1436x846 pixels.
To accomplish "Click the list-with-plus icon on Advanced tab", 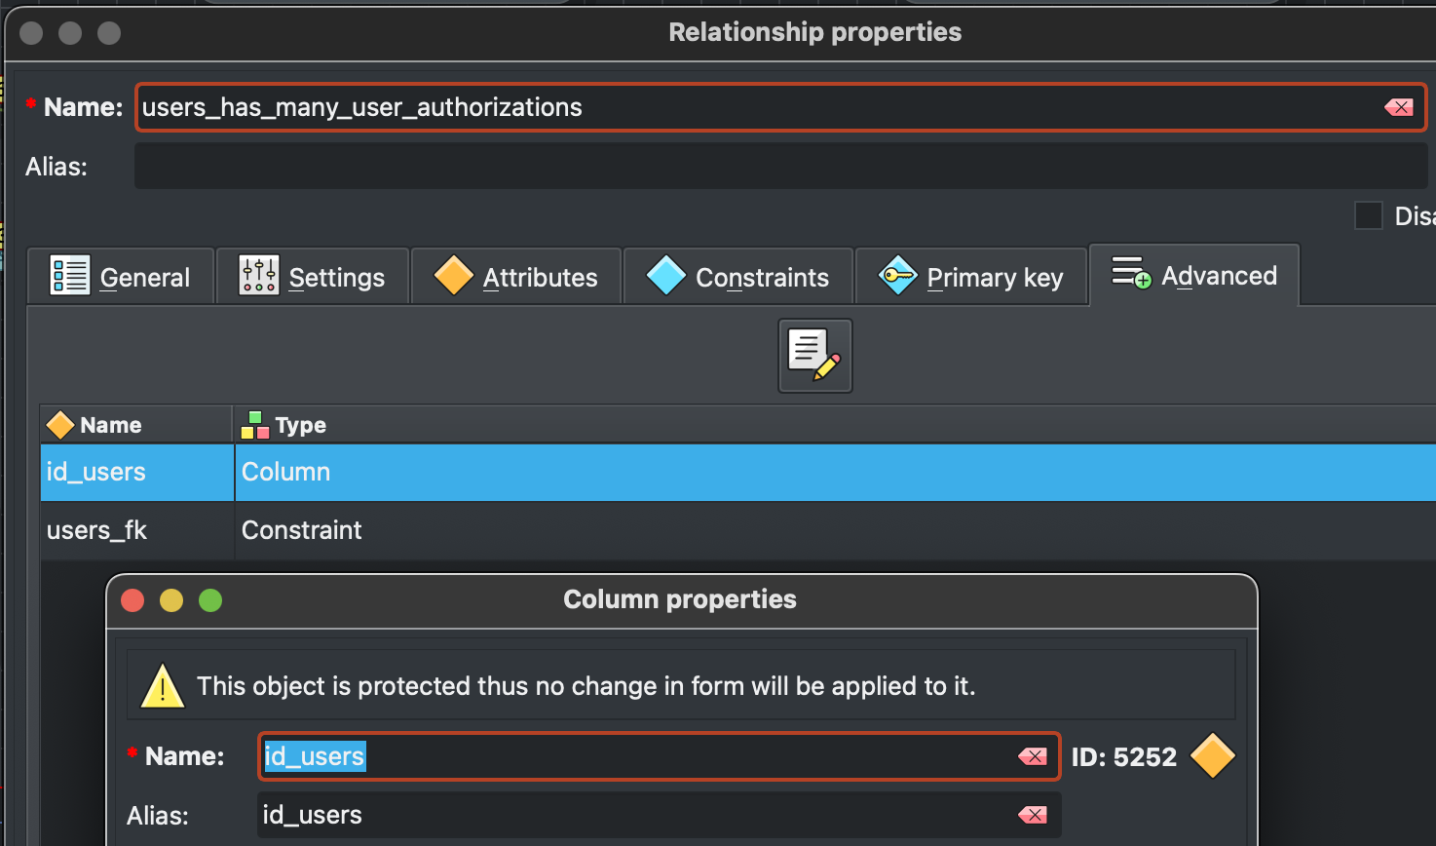I will pyautogui.click(x=1130, y=275).
